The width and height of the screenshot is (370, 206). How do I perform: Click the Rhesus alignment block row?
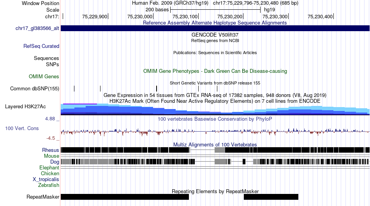pos(215,150)
